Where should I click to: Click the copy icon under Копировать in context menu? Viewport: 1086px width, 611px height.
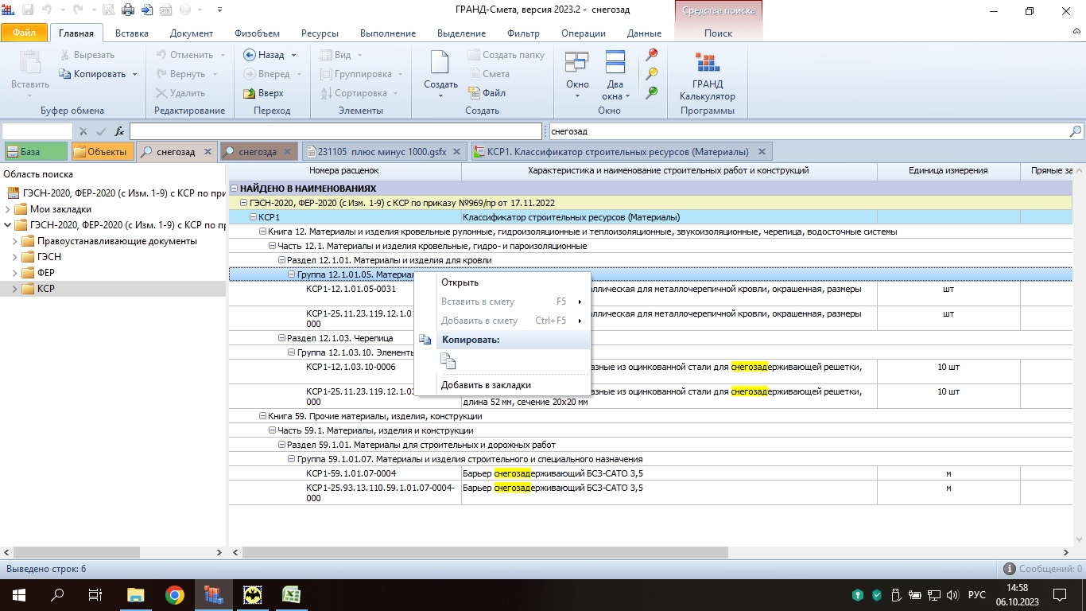(448, 362)
